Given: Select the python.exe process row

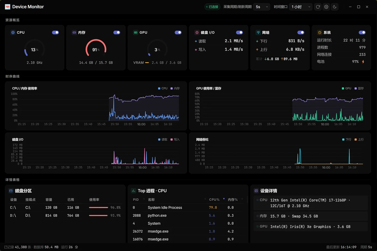Looking at the screenshot, I should tap(188, 215).
